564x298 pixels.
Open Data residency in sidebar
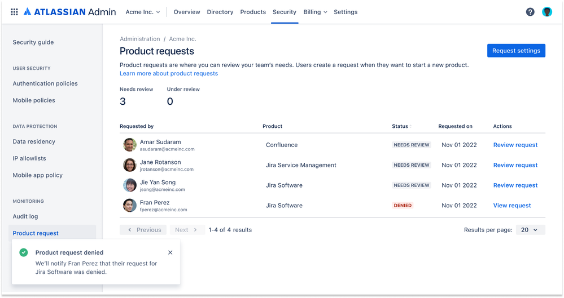34,141
